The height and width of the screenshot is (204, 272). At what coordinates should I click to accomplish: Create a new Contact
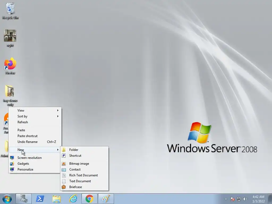tap(84, 169)
